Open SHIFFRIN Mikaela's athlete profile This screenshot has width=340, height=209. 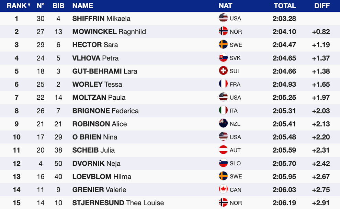coord(101,19)
